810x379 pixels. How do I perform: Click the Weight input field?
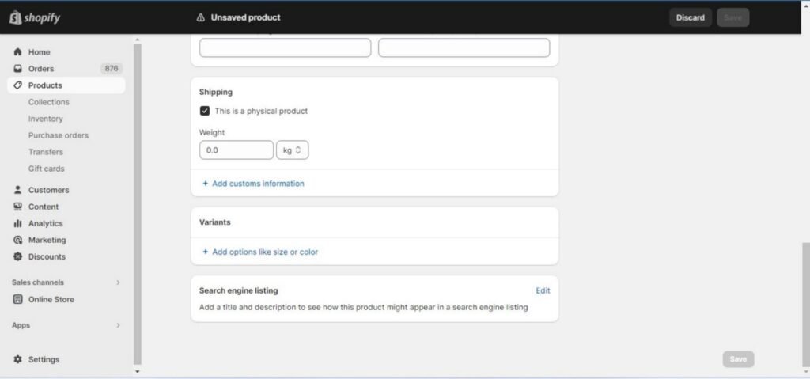(x=236, y=150)
